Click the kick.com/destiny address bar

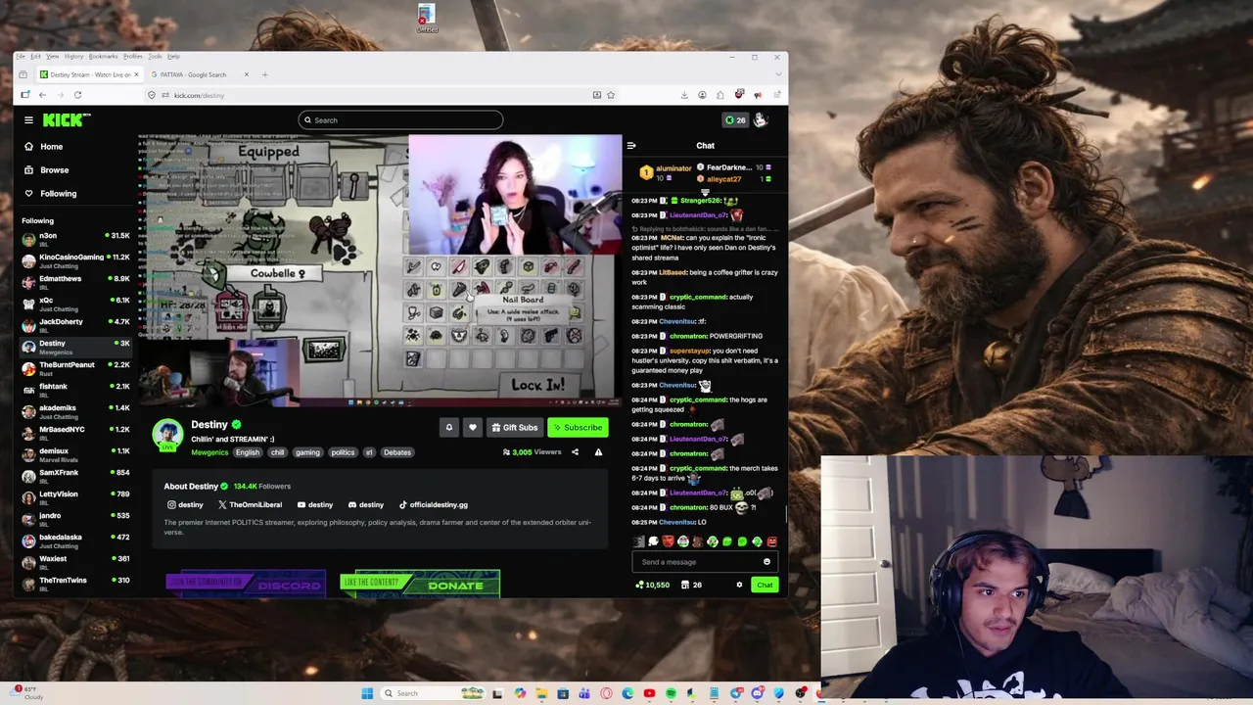(x=382, y=95)
